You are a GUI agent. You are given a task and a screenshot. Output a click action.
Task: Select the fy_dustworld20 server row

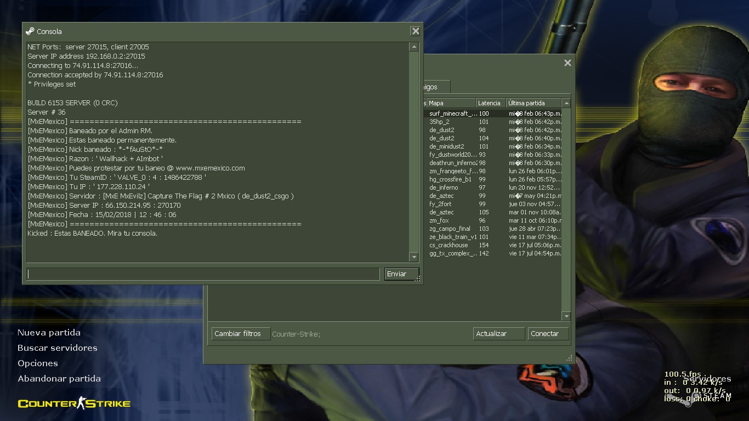coord(493,155)
